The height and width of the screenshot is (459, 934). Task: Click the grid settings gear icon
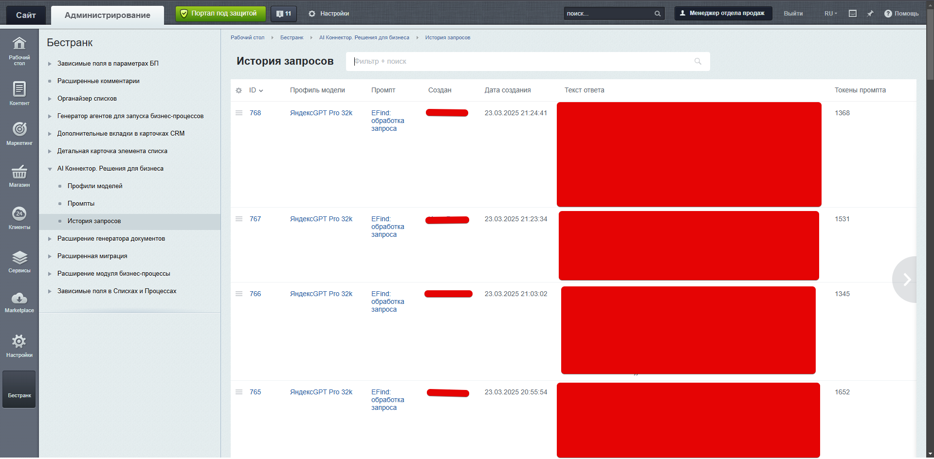coord(238,90)
